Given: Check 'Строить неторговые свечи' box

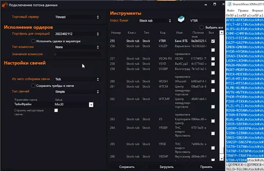Looking at the screenshot, I should click(56, 110).
